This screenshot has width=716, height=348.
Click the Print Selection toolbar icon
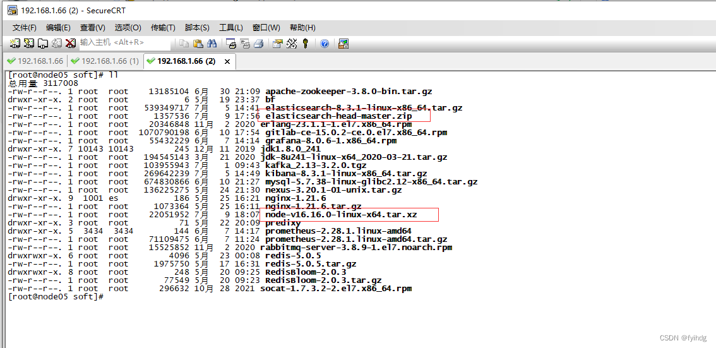pyautogui.click(x=245, y=44)
